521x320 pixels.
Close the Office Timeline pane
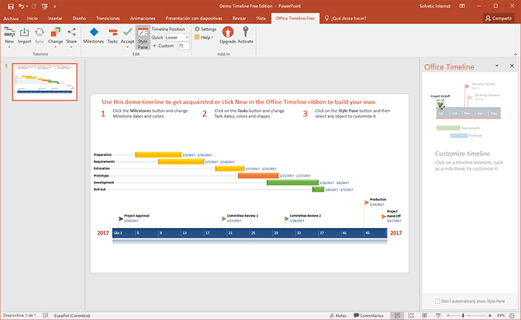pyautogui.click(x=512, y=65)
